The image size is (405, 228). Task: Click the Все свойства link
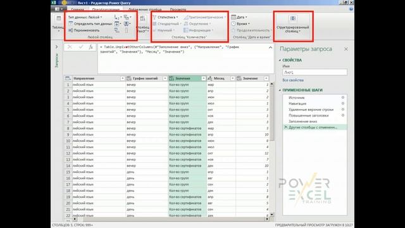pyautogui.click(x=293, y=80)
